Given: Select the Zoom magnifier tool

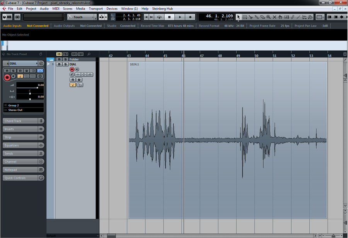Looking at the screenshot, I should coord(269,17).
